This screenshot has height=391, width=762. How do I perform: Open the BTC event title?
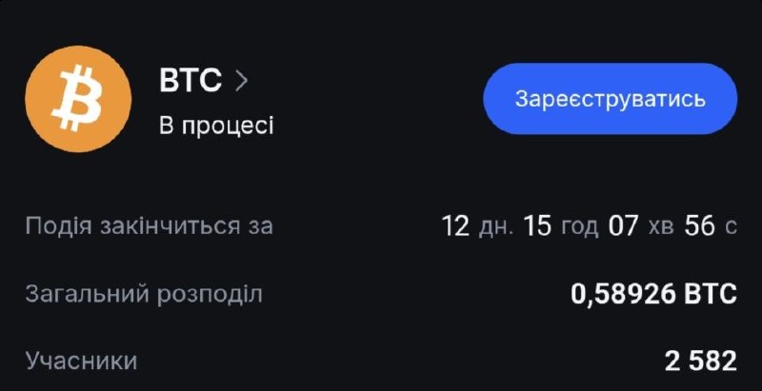click(x=190, y=81)
